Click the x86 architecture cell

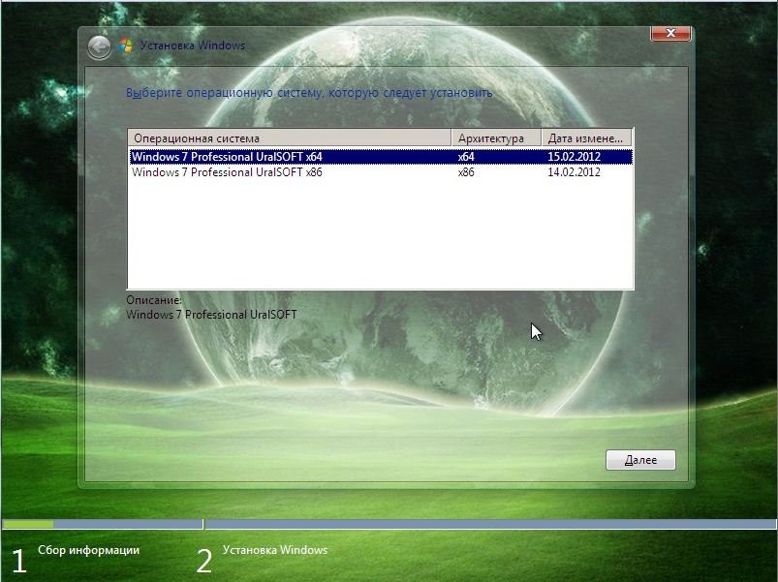pyautogui.click(x=466, y=172)
